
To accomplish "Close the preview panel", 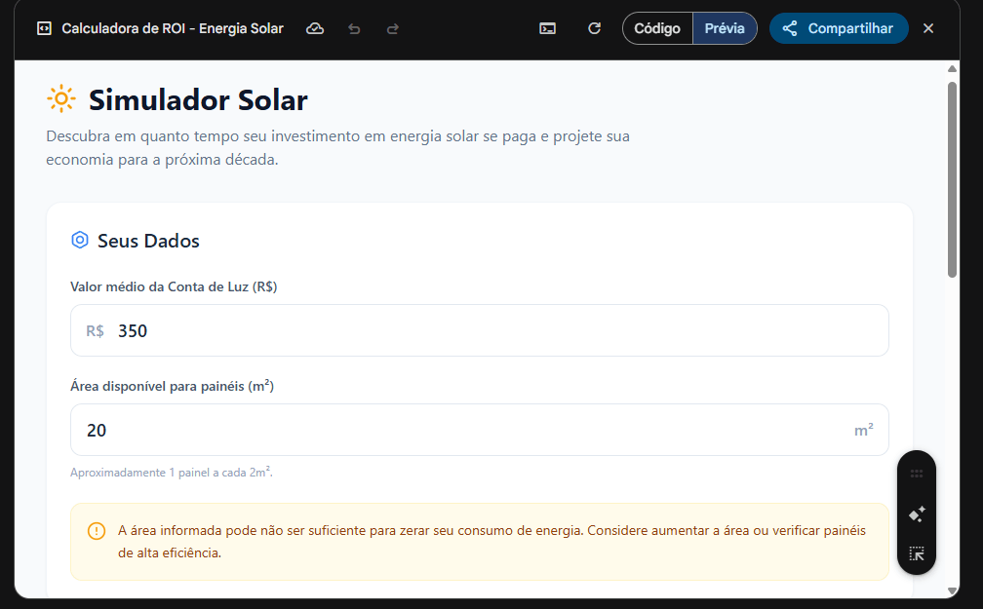I will [x=928, y=28].
